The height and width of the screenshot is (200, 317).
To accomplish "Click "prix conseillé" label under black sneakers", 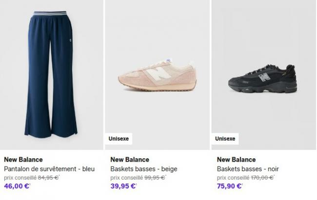I will click(x=233, y=178).
